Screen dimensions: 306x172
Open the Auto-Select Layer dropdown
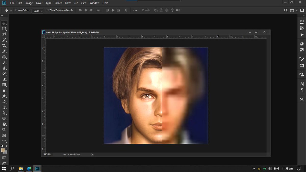[38, 11]
